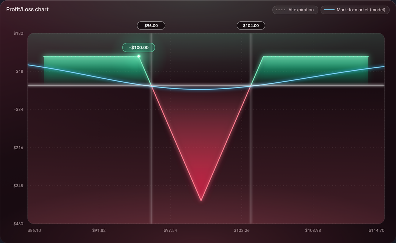This screenshot has height=243, width=396.
Task: Click the $97.54 x-axis label
Action: click(170, 231)
